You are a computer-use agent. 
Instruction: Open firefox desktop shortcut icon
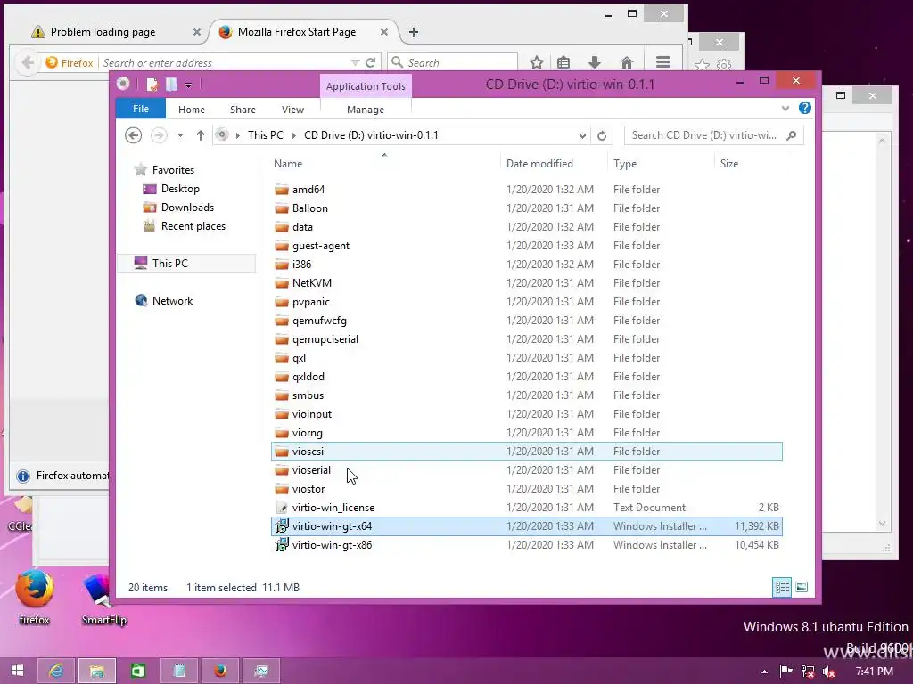(x=35, y=596)
